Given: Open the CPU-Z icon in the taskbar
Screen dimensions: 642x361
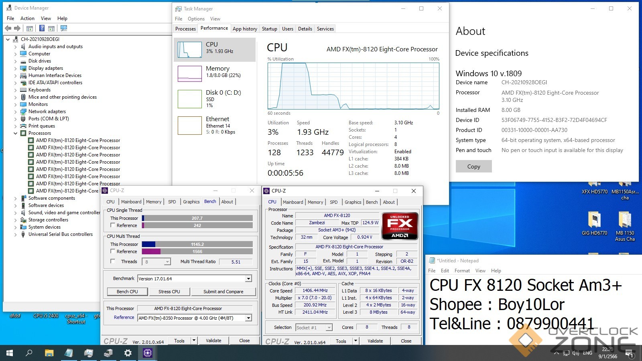Looking at the screenshot, I should [x=147, y=353].
